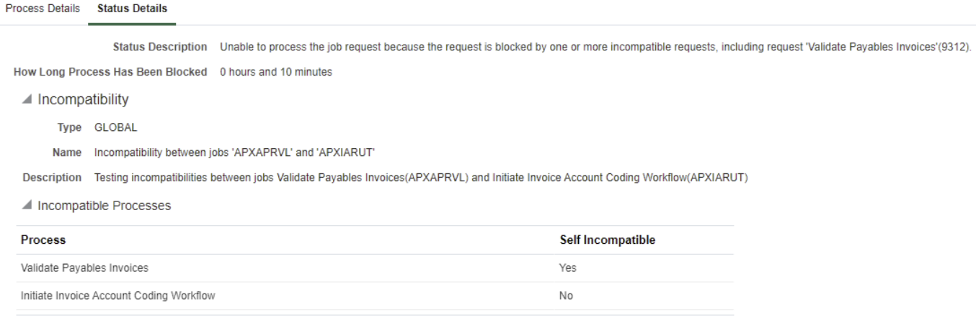976x323 pixels.
Task: Click the Status Description label
Action: click(x=160, y=47)
